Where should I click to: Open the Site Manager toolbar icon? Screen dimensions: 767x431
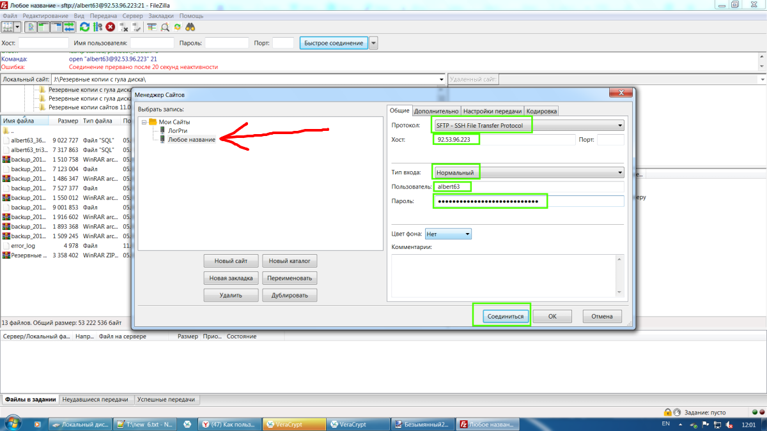pyautogui.click(x=7, y=26)
